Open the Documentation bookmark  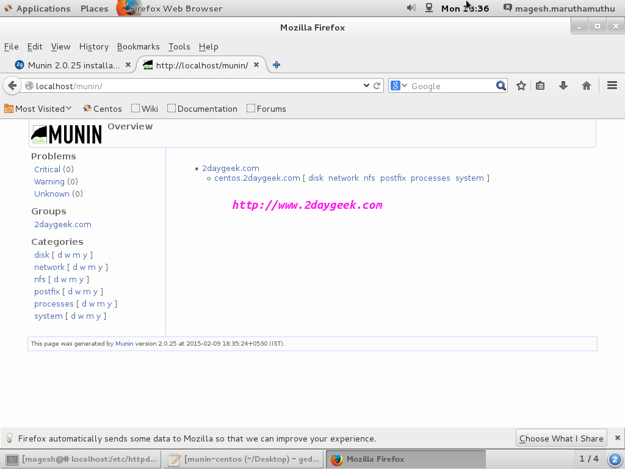[203, 109]
